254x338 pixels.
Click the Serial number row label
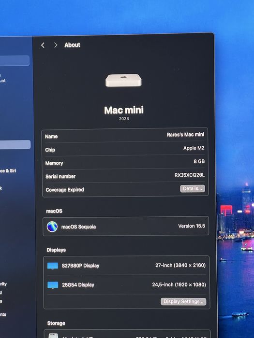point(60,177)
